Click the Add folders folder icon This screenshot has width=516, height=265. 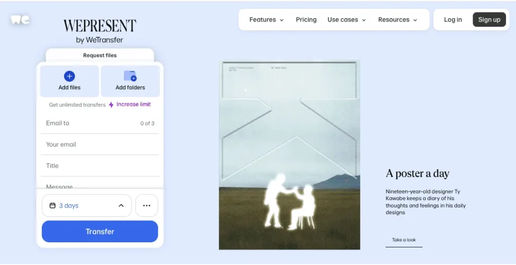[130, 76]
